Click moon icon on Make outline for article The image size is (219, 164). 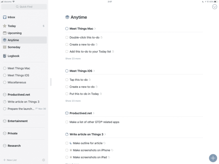(71, 143)
